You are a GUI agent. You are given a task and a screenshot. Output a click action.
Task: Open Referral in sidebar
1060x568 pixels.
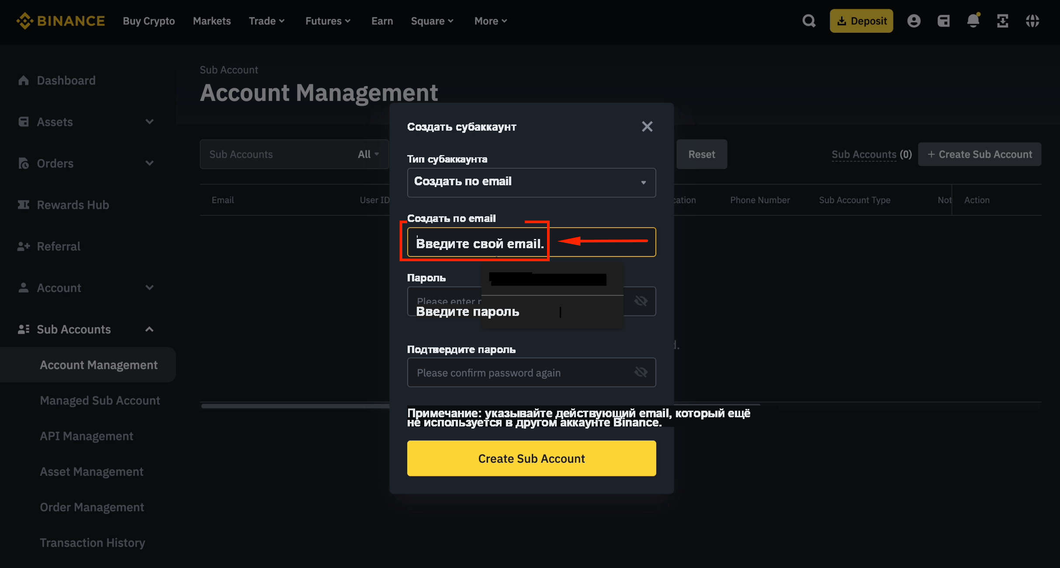(x=59, y=246)
